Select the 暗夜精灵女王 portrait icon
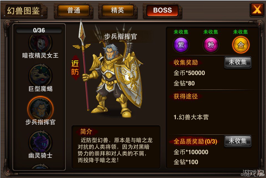Image resolution: width=266 pixels, height=178 pixels. tap(40, 43)
